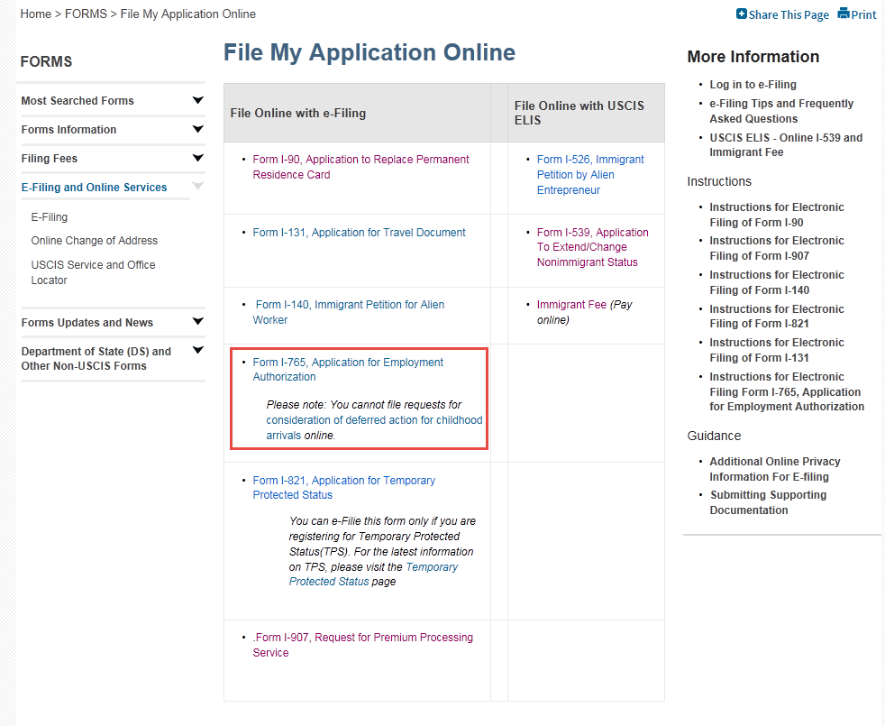
Task: Expand the Most Searched Forms section
Action: point(198,101)
